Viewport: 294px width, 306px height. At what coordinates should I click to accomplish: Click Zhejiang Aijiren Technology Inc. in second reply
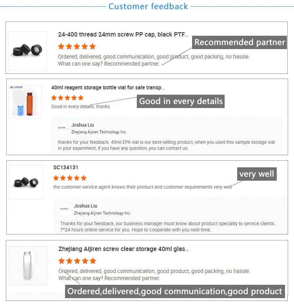point(102,213)
